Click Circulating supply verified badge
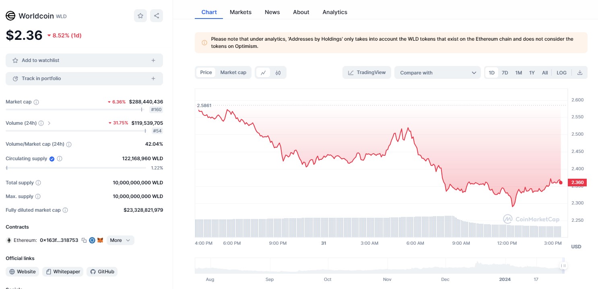This screenshot has width=598, height=289. (x=52, y=159)
